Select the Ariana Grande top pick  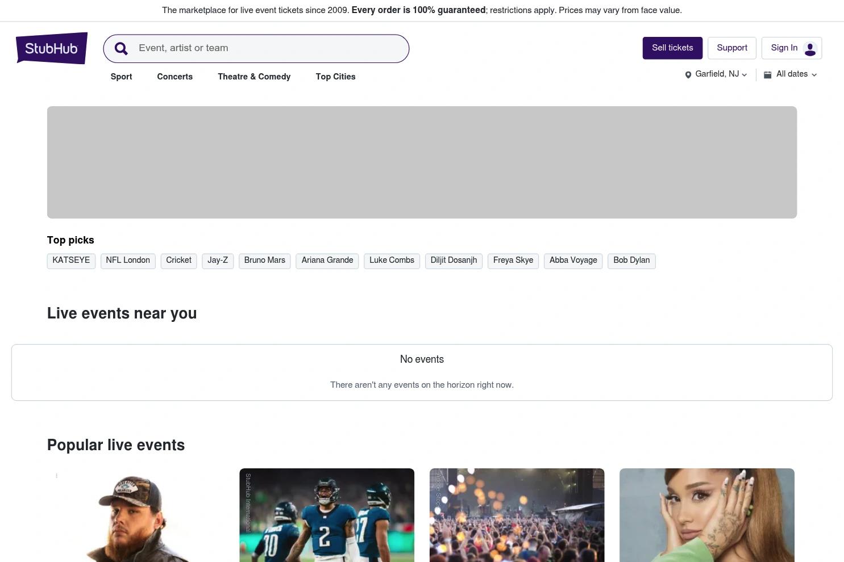click(x=327, y=261)
